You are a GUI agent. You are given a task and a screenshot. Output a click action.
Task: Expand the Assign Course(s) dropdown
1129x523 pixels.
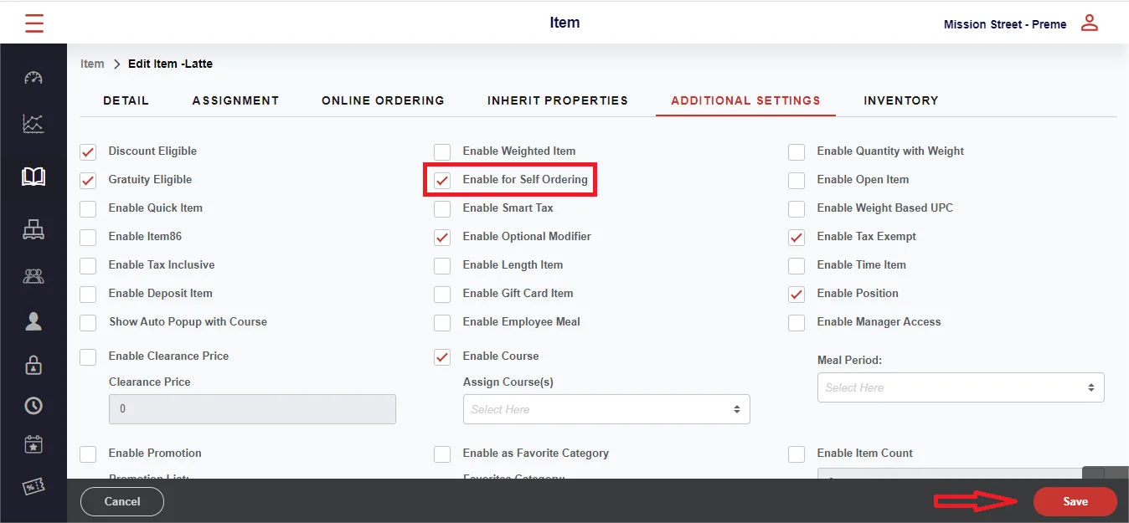click(606, 409)
